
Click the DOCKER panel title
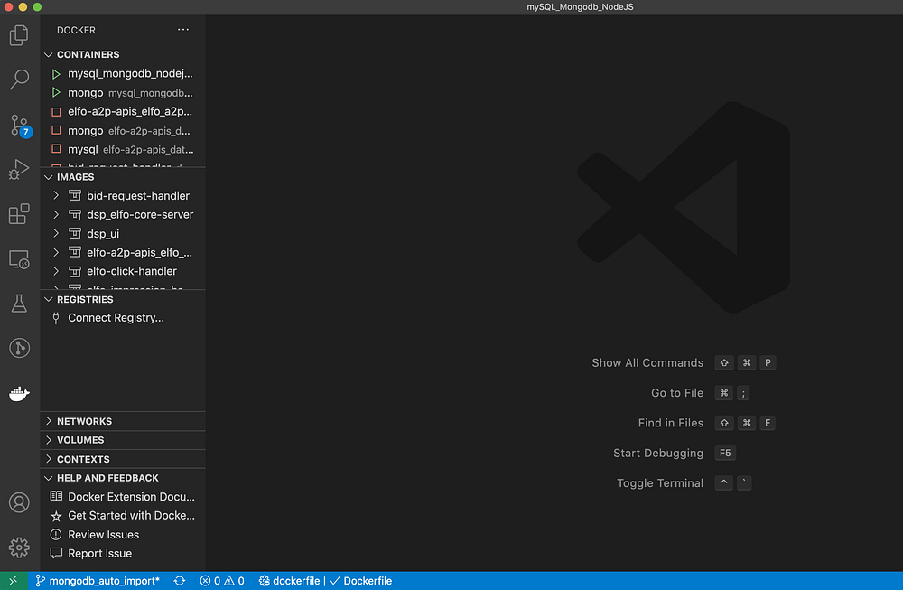(x=76, y=30)
